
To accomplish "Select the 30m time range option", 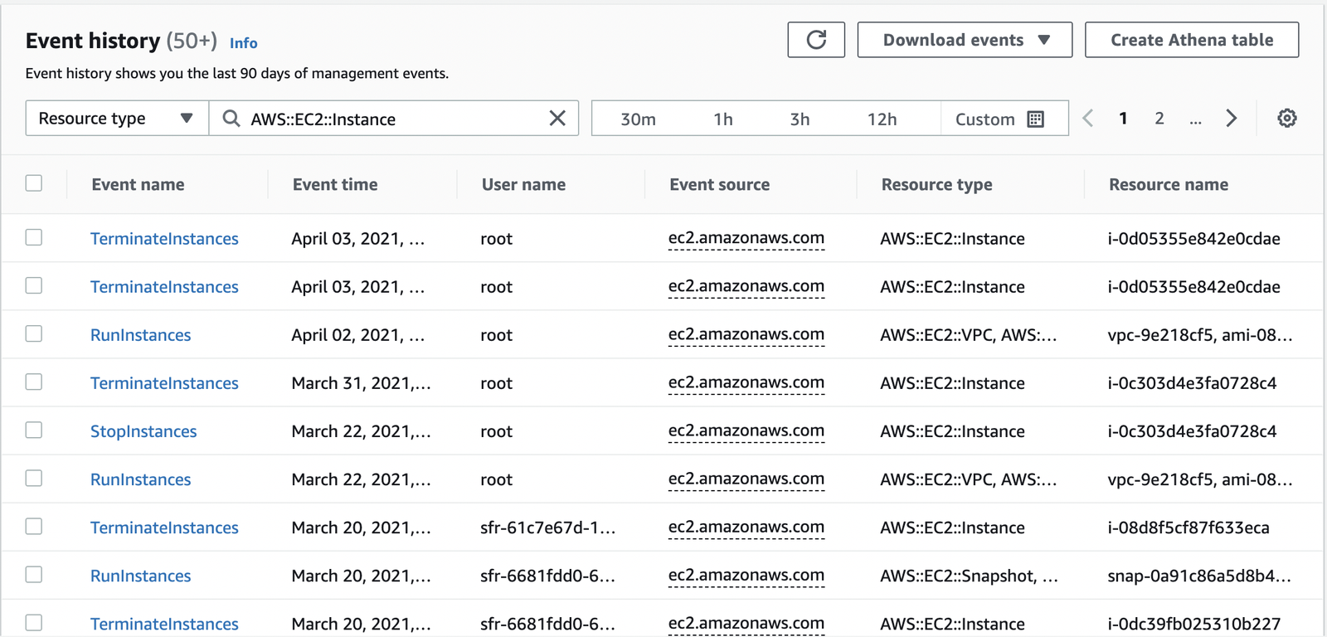I will (638, 119).
